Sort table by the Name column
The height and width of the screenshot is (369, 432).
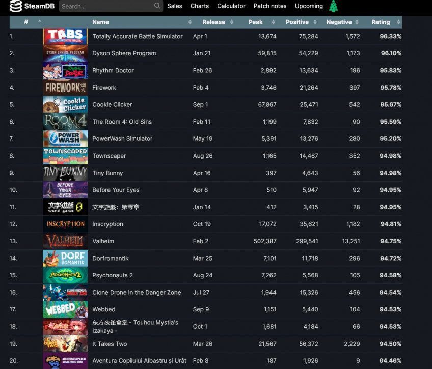(x=142, y=22)
